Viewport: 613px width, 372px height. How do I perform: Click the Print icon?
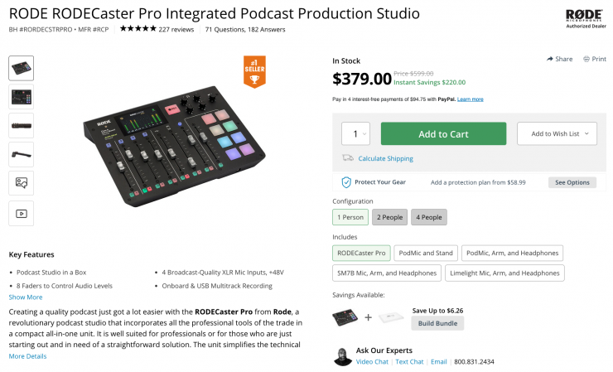click(586, 59)
